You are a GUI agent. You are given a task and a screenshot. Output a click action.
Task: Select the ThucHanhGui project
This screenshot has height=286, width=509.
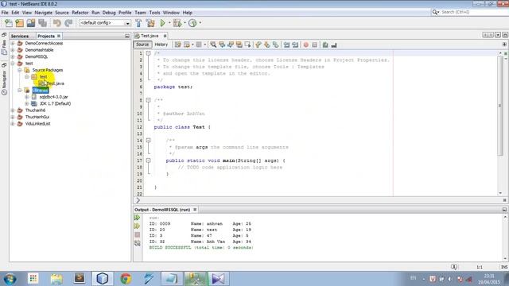[37, 117]
